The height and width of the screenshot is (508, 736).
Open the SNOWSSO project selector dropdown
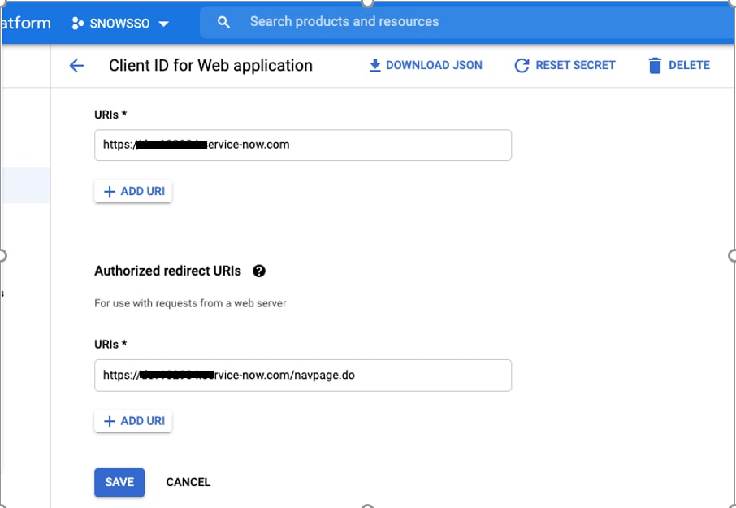(x=122, y=22)
